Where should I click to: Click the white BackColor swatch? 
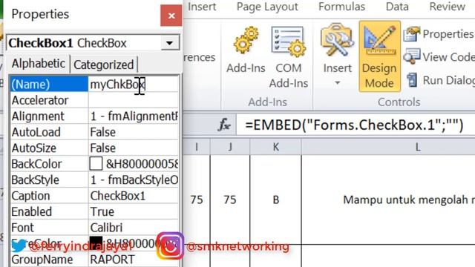click(96, 164)
